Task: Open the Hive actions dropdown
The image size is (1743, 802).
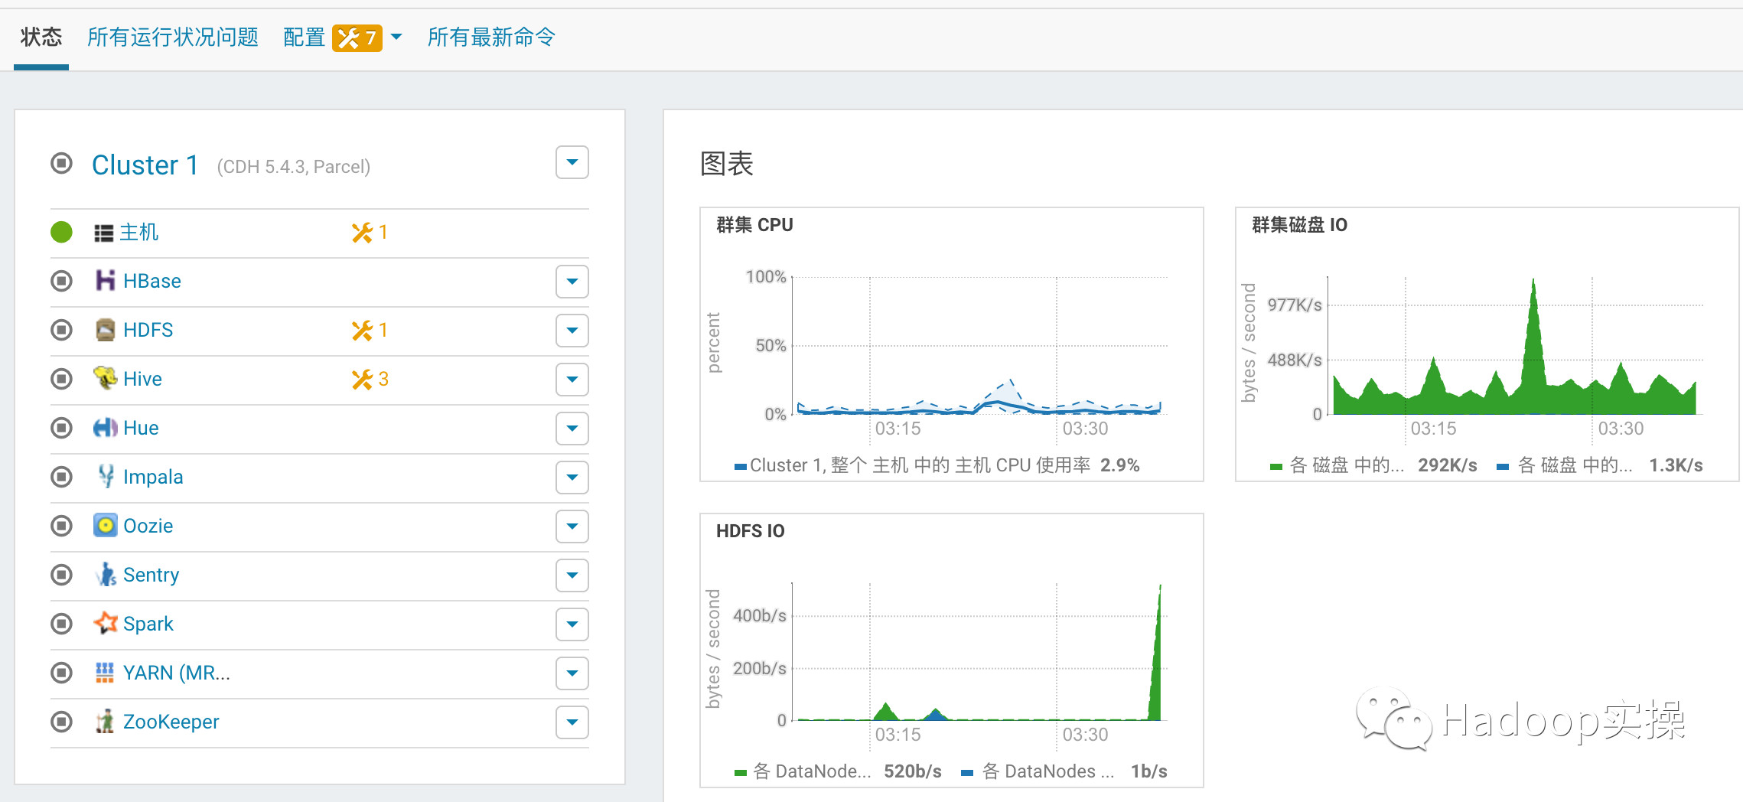Action: pyautogui.click(x=572, y=380)
